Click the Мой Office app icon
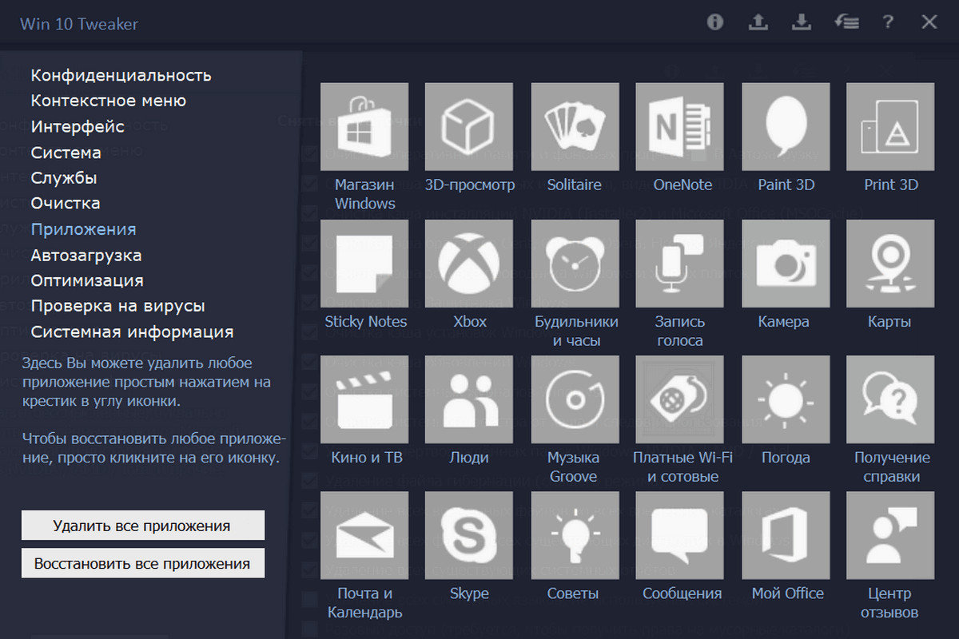 [786, 536]
